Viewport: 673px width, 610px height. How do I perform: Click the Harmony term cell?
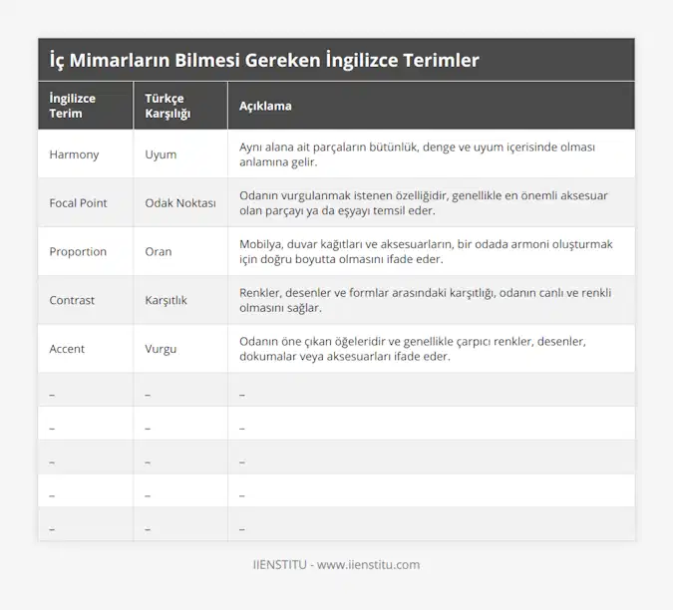(73, 154)
